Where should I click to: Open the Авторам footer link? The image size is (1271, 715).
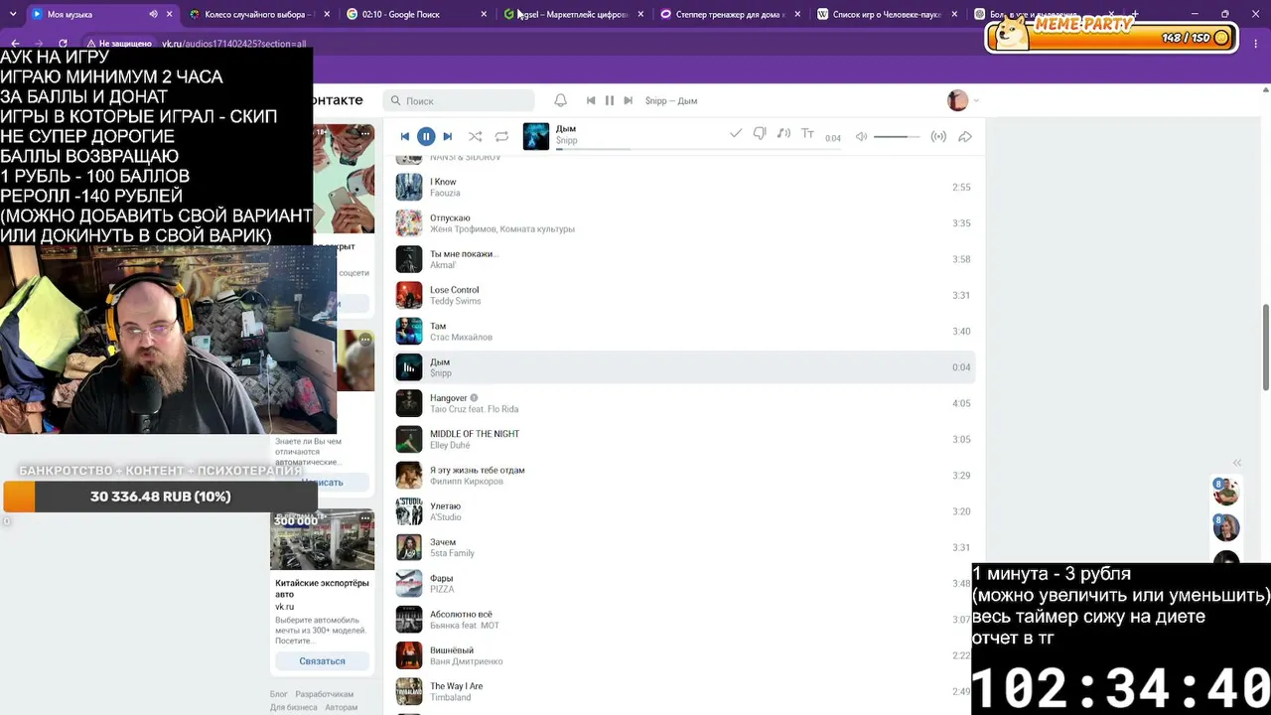click(342, 707)
